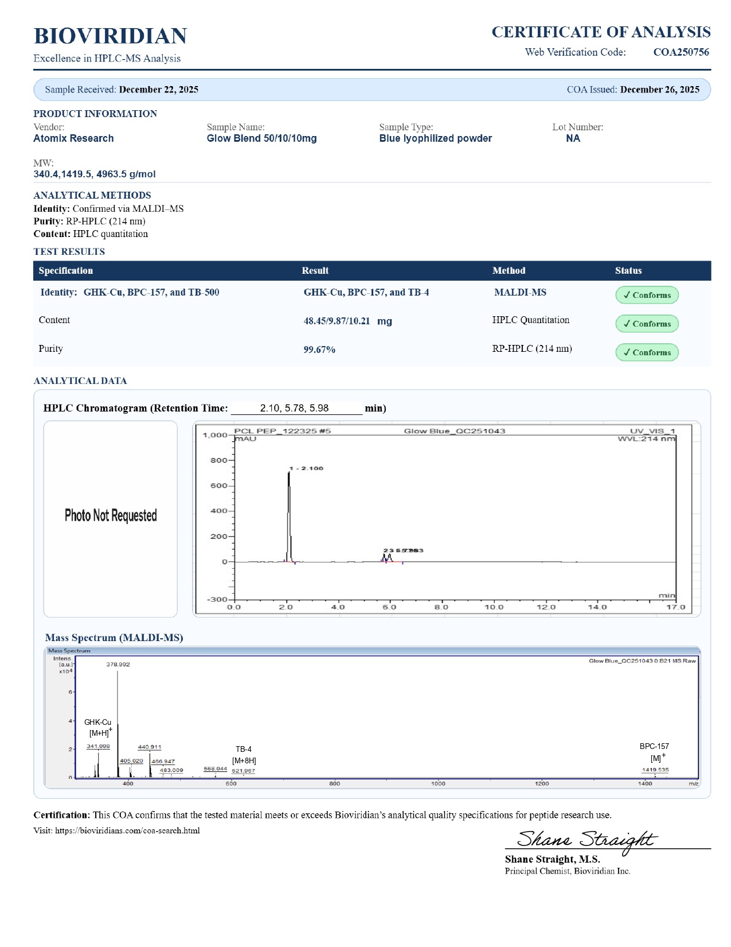The height and width of the screenshot is (947, 731).
Task: Click the BPC-157 [M]+ annotation
Action: 654,752
